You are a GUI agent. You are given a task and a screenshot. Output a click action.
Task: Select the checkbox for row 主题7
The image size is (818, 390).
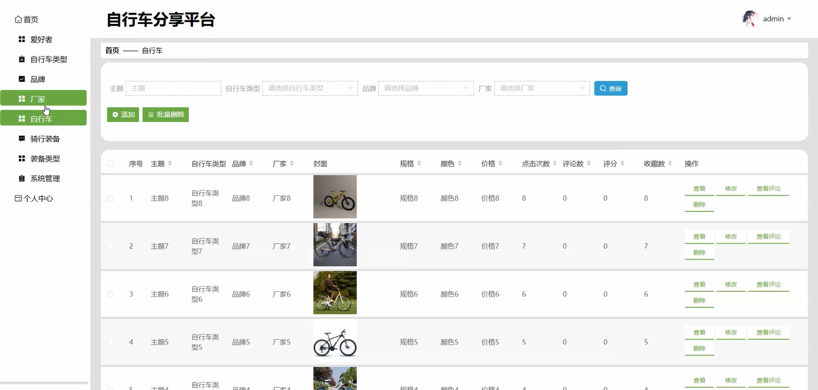click(110, 246)
